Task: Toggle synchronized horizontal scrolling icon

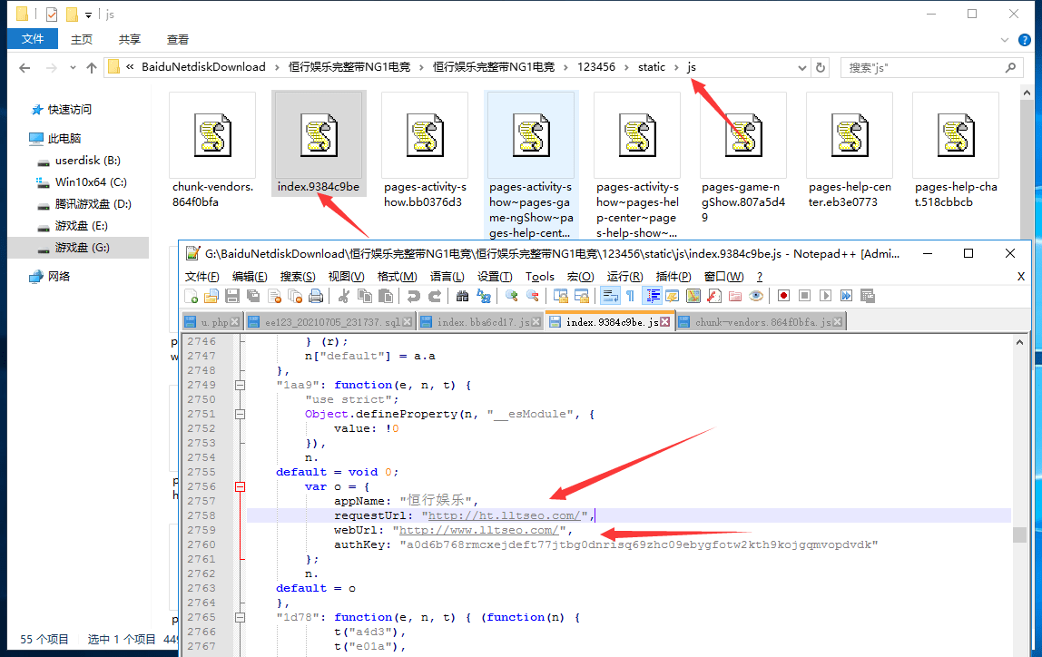Action: click(582, 296)
